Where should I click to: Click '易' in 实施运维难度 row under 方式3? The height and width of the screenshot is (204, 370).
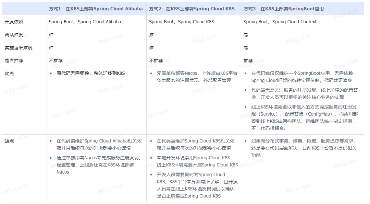[x=246, y=48]
